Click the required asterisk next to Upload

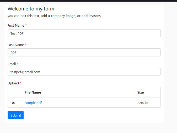point(21,83)
